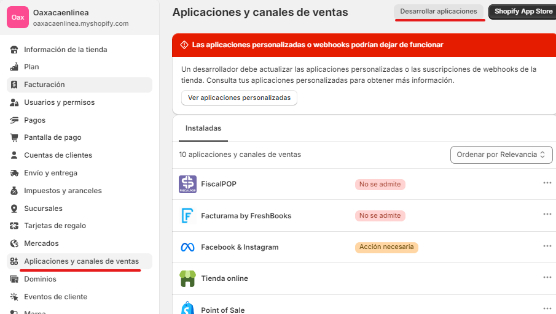Open the Ordenar por Relevancia dropdown
Image resolution: width=556 pixels, height=314 pixels.
(501, 155)
